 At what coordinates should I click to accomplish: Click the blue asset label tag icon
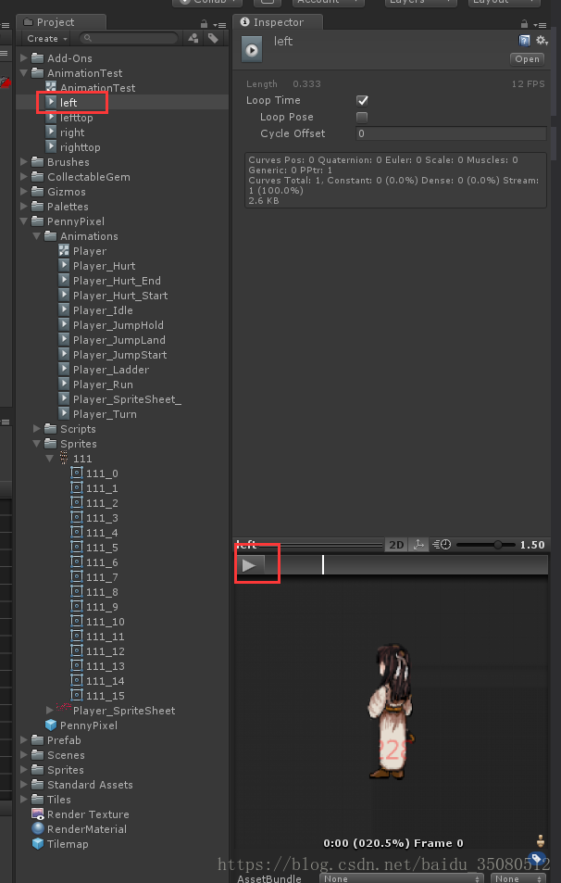tap(537, 859)
